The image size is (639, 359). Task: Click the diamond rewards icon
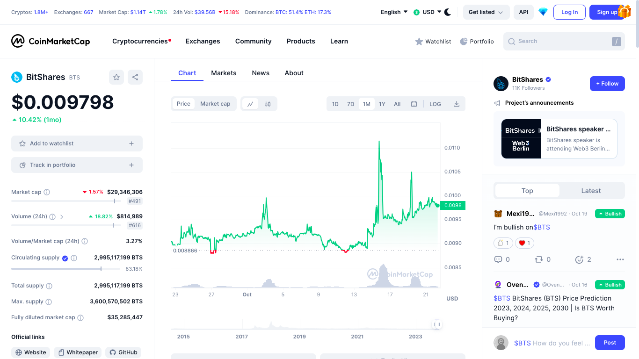click(x=543, y=12)
